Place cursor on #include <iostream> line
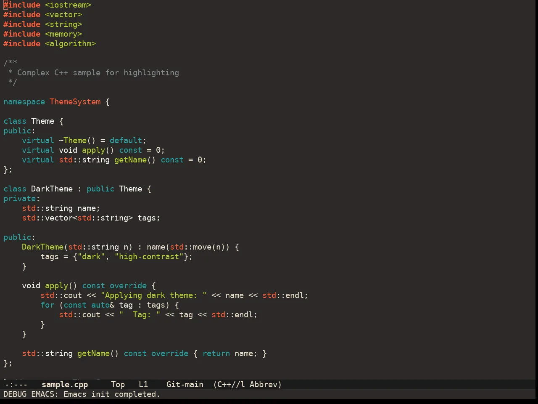The image size is (538, 404). (47, 5)
